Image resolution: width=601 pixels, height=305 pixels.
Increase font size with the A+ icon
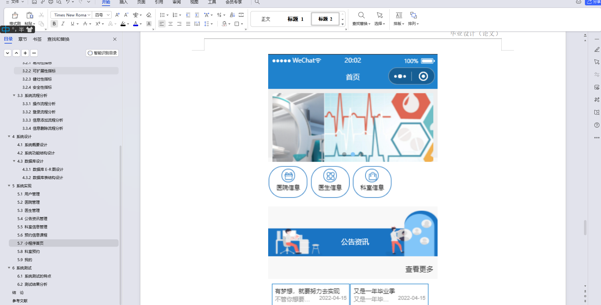pyautogui.click(x=118, y=15)
